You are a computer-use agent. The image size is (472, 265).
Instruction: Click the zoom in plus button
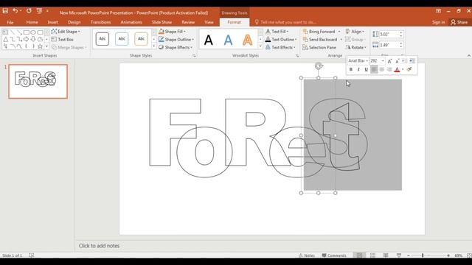coord(448,255)
